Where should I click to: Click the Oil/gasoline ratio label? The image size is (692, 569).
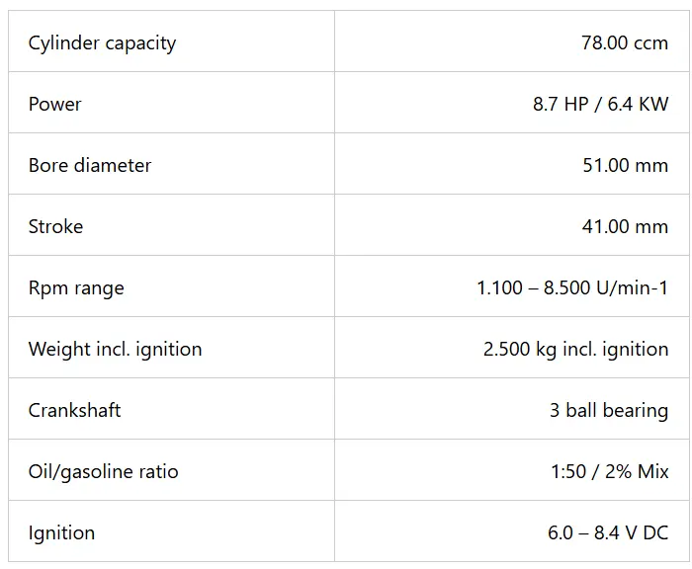(x=104, y=471)
